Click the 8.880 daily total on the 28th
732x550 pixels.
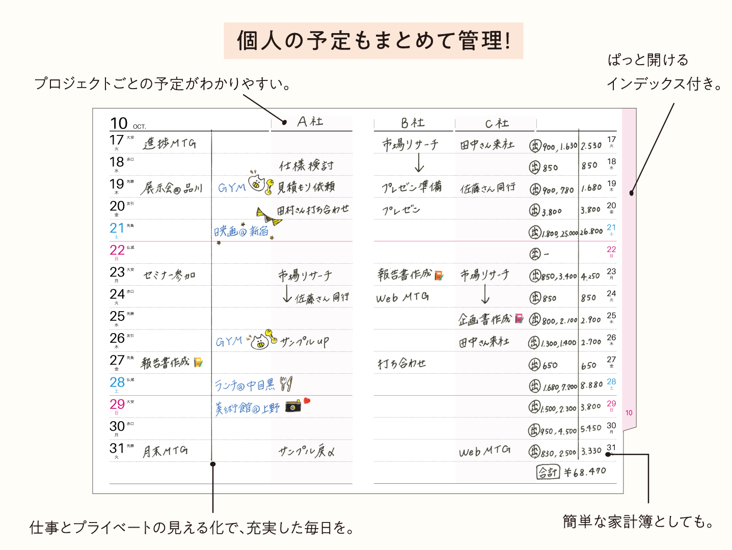pos(592,386)
